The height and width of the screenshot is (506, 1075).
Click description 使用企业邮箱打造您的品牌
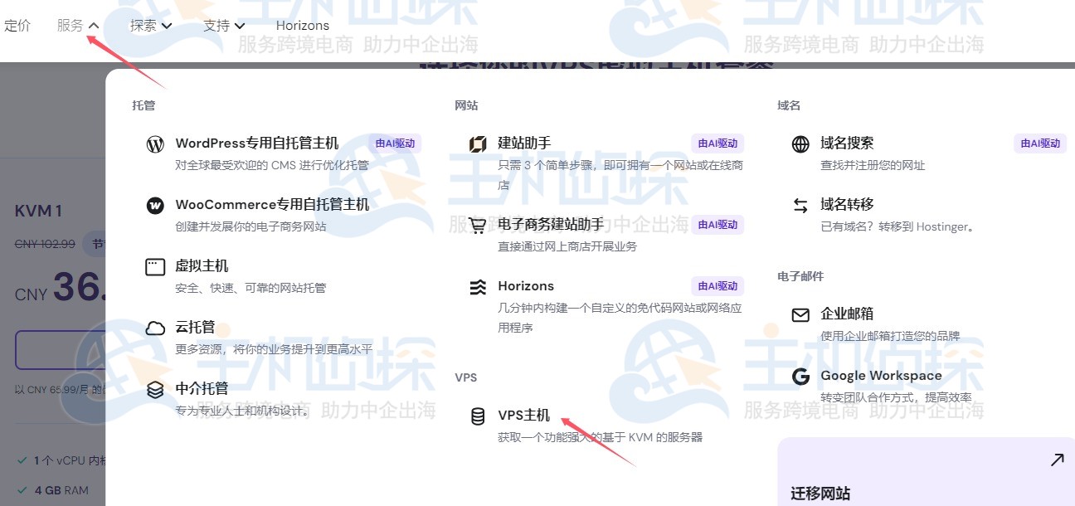click(x=890, y=336)
